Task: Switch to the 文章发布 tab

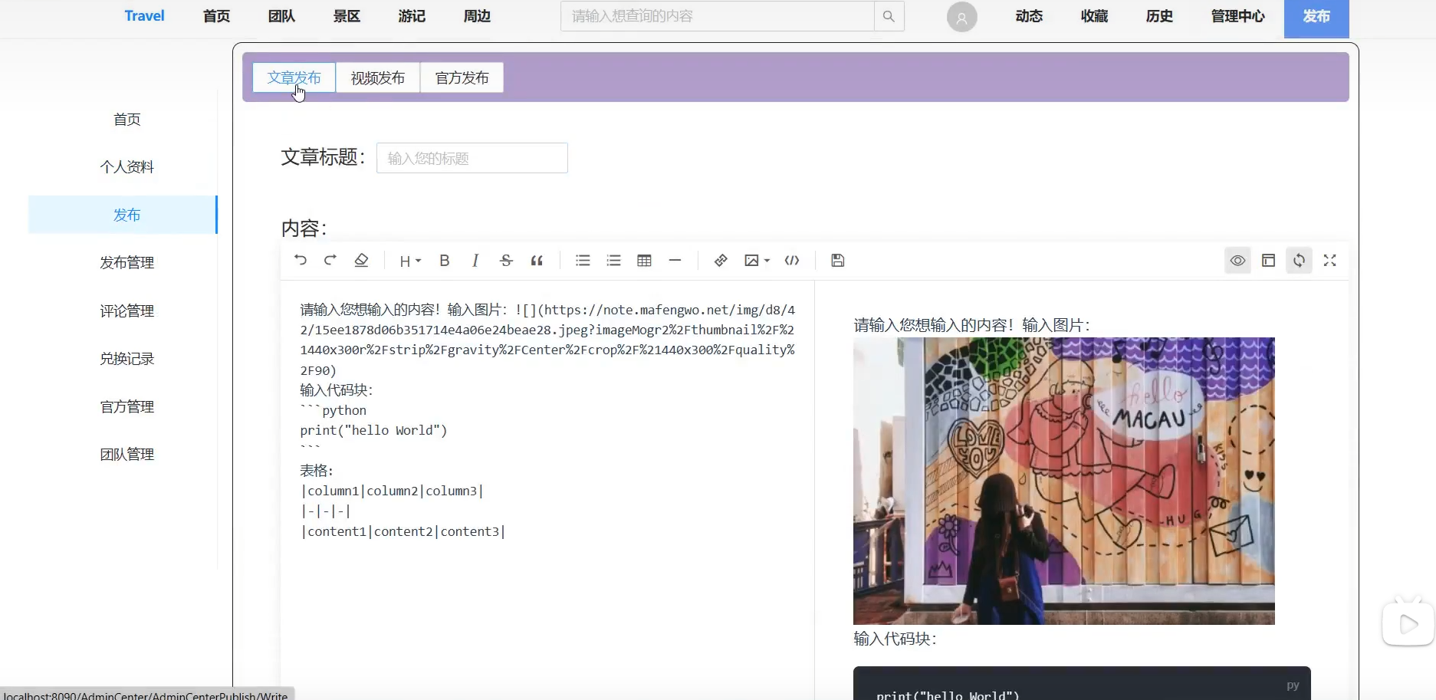Action: tap(294, 77)
